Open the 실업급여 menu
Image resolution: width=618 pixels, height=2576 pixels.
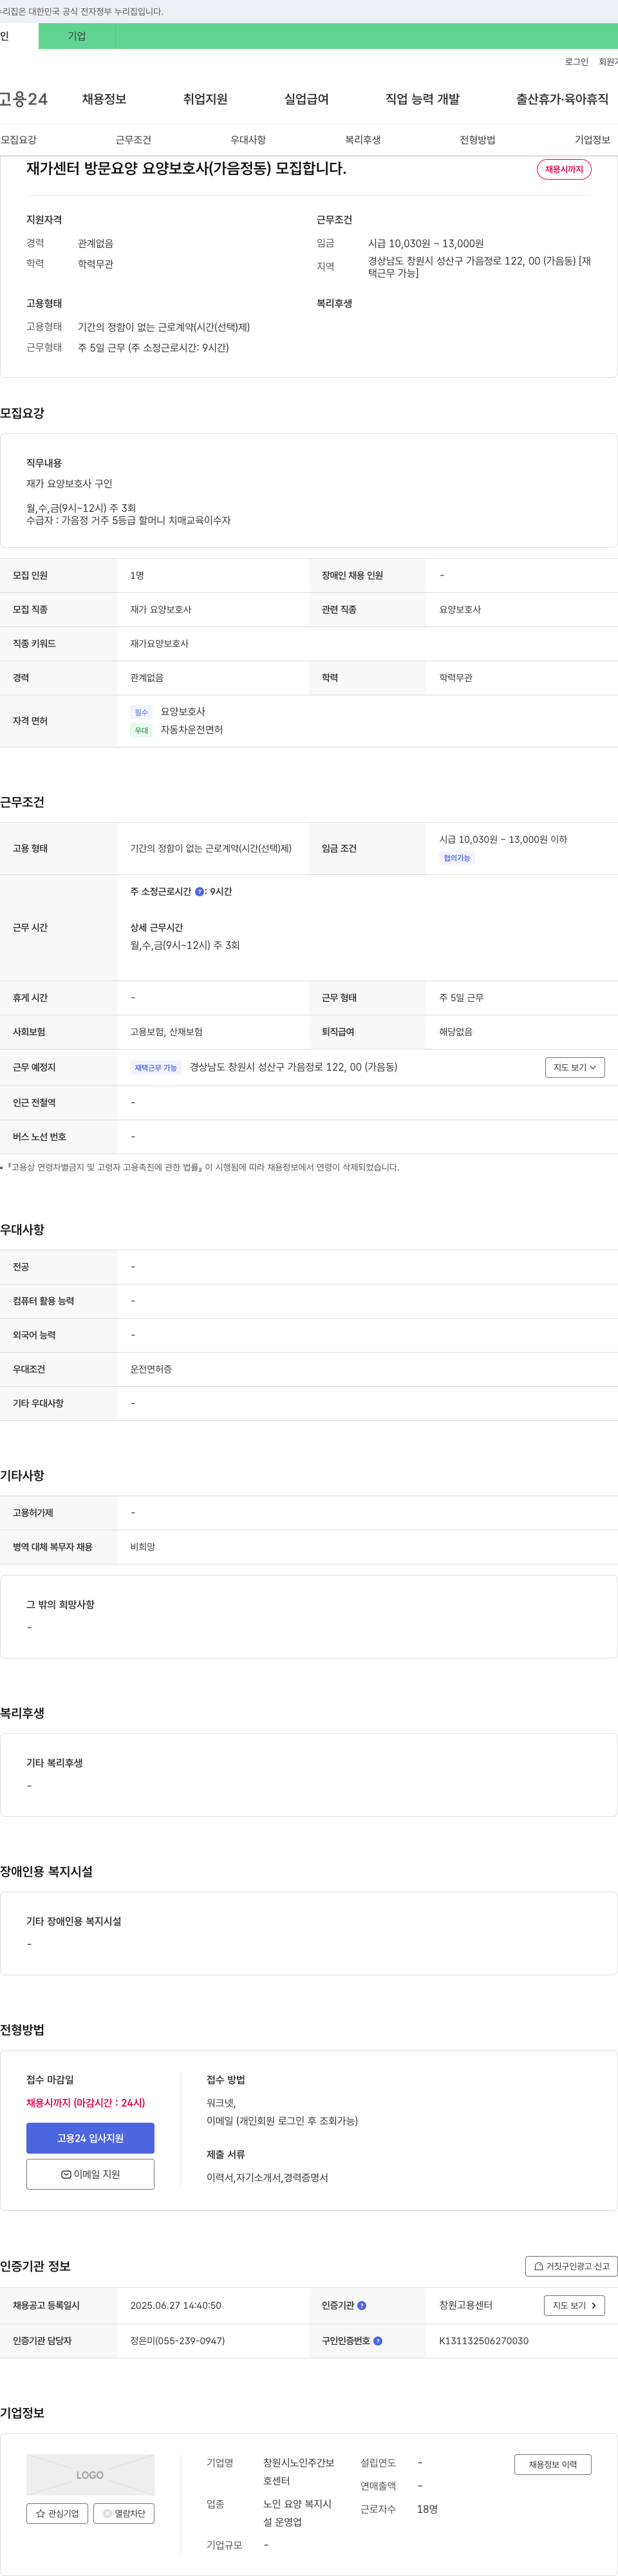tap(306, 99)
